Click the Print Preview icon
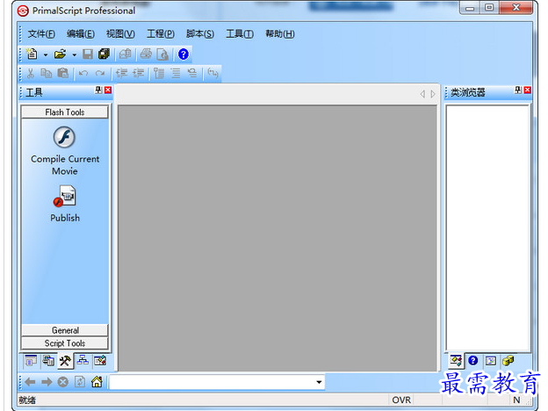This screenshot has width=548, height=411. coord(162,54)
